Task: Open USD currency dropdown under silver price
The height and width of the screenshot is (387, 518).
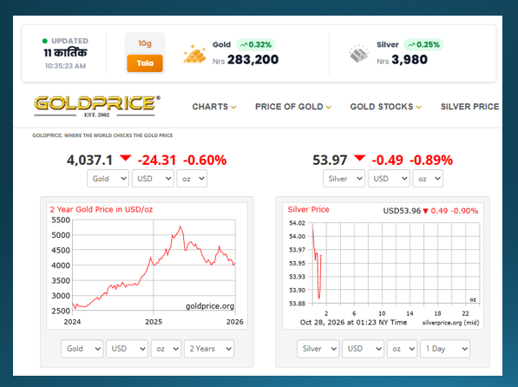Action: point(389,179)
